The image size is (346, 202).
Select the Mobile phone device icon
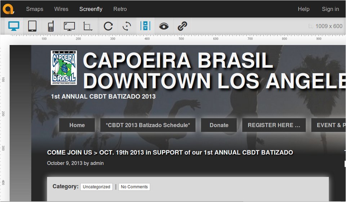51,26
